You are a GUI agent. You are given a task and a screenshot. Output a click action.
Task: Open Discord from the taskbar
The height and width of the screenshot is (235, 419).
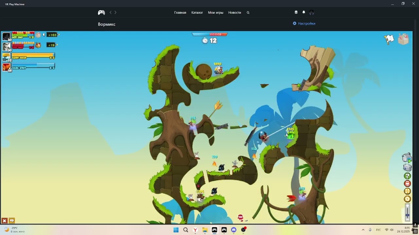tap(234, 230)
